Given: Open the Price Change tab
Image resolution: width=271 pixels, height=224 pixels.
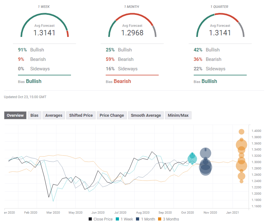Looking at the screenshot, I should (x=112, y=115).
